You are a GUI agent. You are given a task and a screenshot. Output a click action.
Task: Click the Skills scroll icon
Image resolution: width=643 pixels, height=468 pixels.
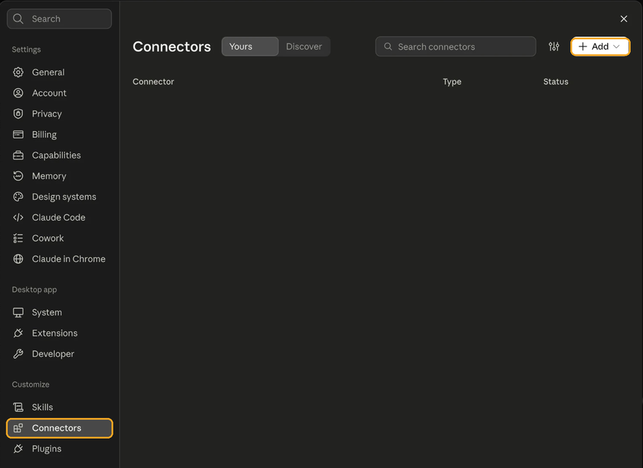coord(18,407)
